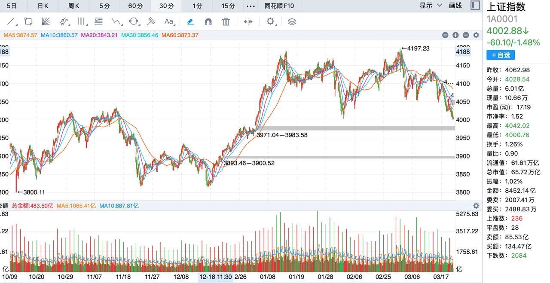Click the 12-18 11:30 date cursor label
This screenshot has width=550, height=283.
tap(216, 277)
